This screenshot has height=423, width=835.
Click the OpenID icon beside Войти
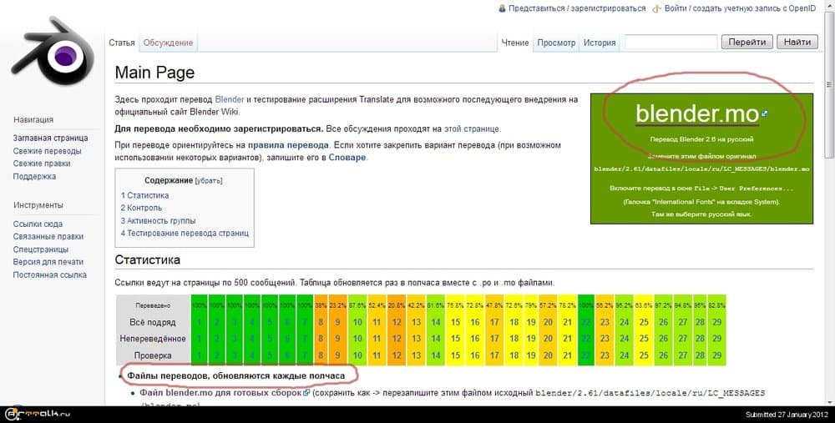pyautogui.click(x=658, y=8)
